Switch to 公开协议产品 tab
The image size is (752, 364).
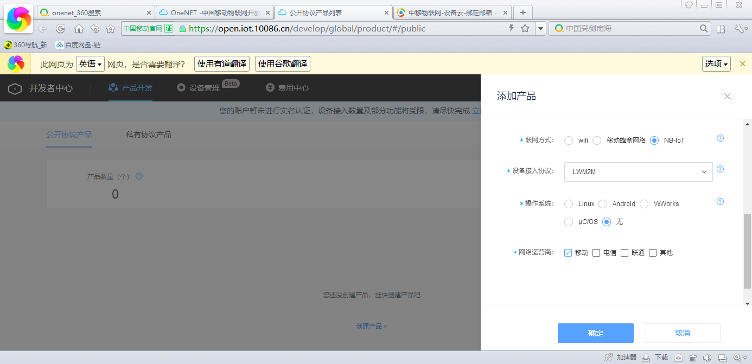(69, 135)
